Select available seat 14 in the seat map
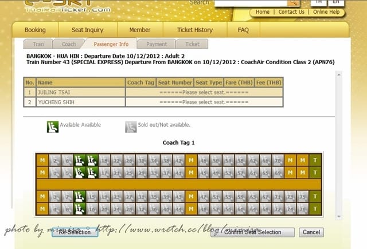Image resolution: width=367 pixels, height=249 pixels. coord(92,160)
